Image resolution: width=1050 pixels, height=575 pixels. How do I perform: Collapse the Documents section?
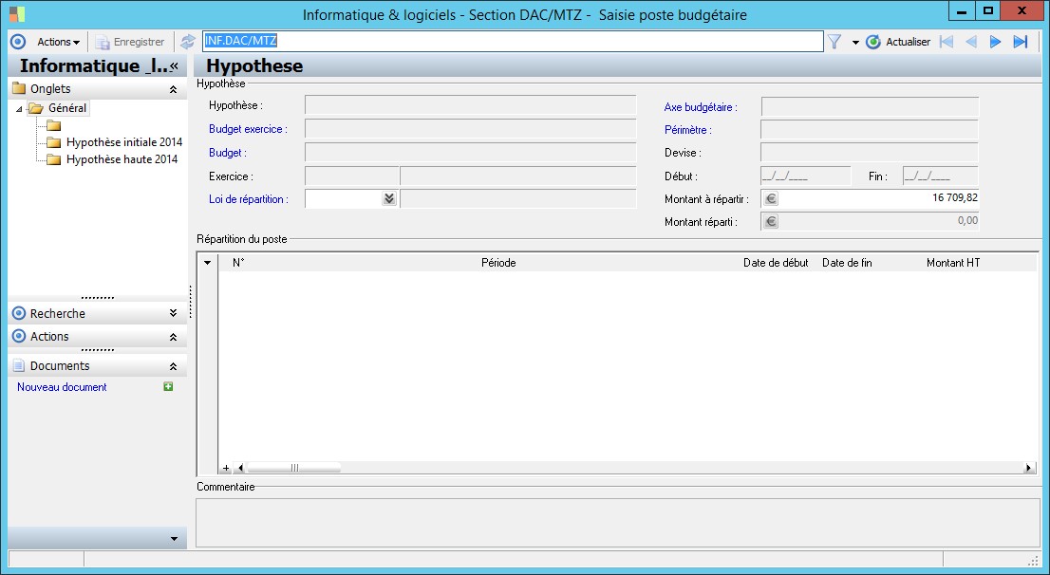(x=173, y=366)
